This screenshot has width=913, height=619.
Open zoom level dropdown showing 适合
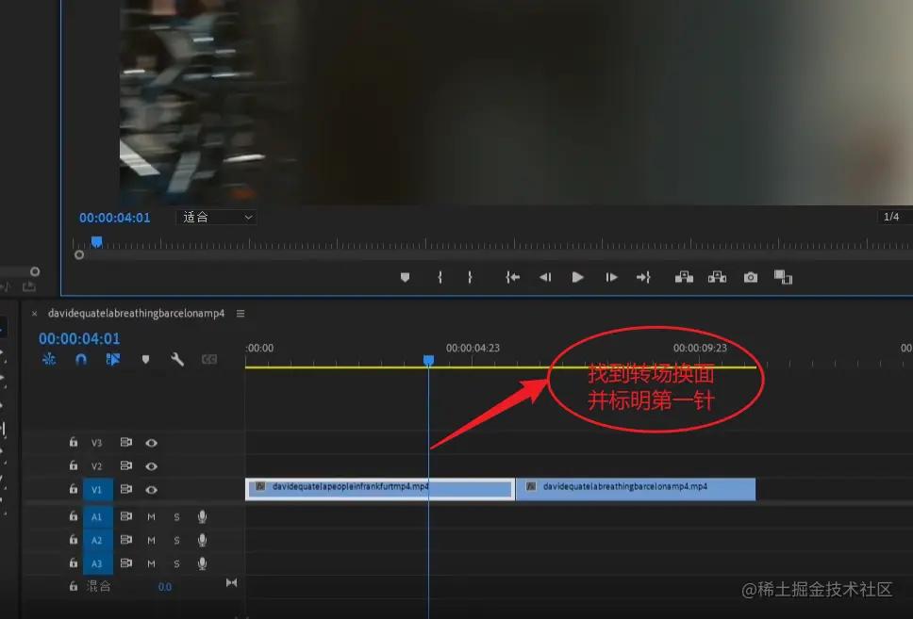[x=217, y=218]
